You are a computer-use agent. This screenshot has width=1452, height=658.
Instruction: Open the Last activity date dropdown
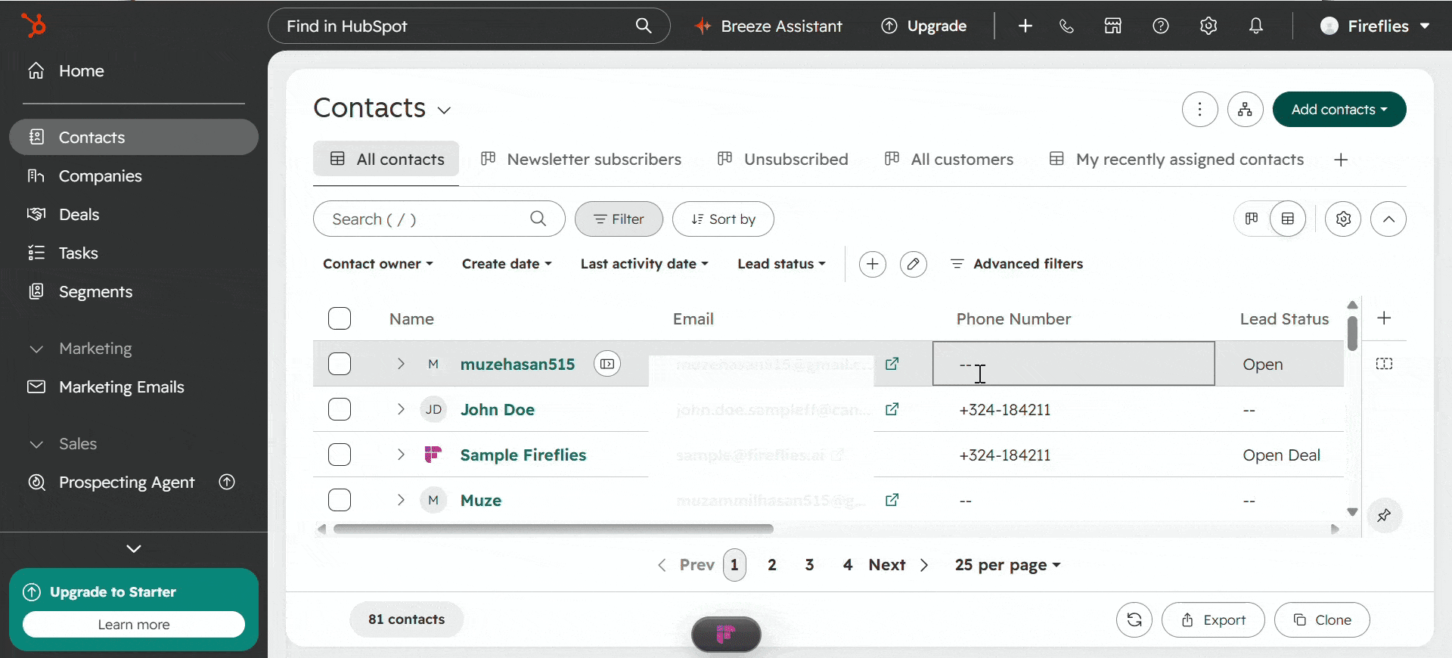(644, 264)
